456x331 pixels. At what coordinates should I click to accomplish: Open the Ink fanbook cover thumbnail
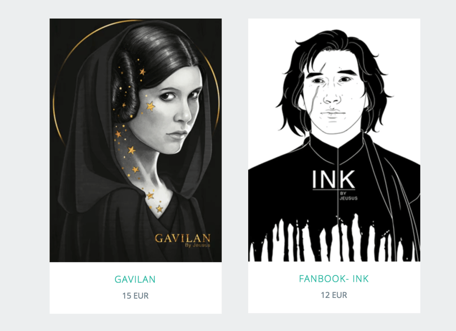[x=334, y=140]
